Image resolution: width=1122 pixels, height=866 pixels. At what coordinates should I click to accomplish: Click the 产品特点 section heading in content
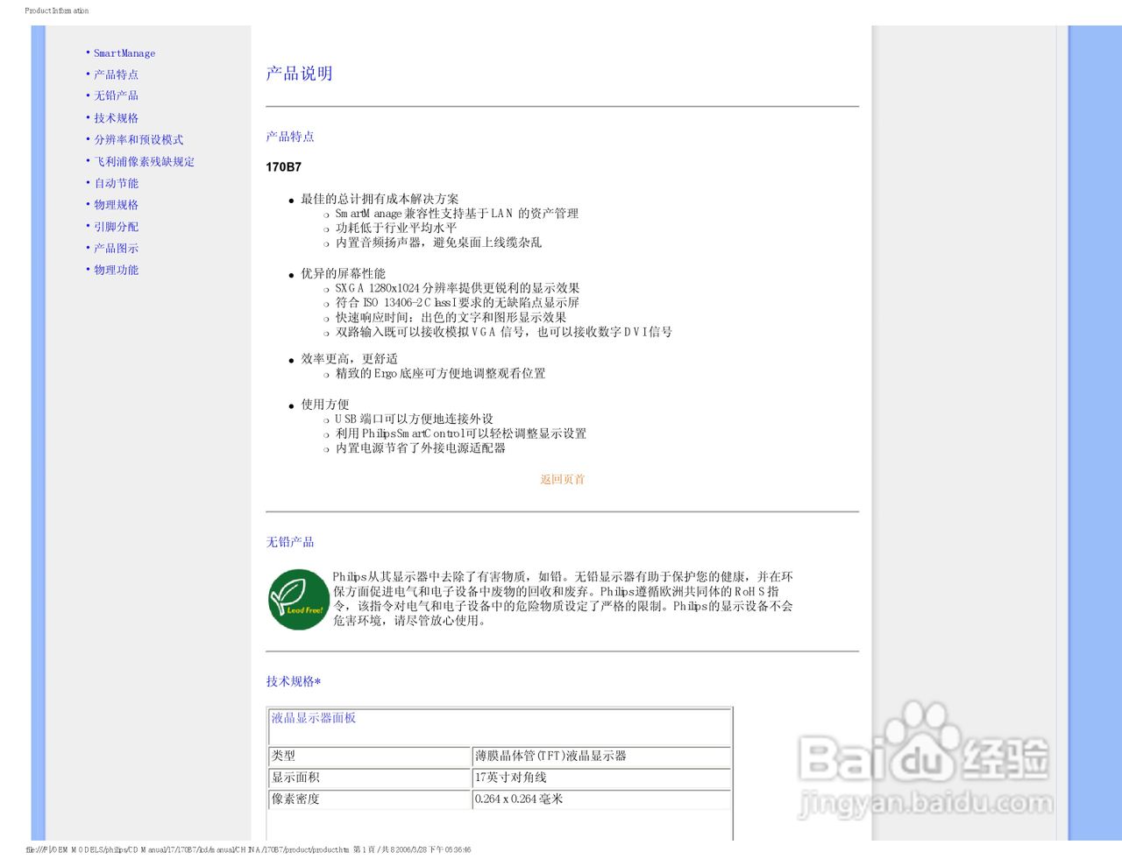tap(290, 137)
